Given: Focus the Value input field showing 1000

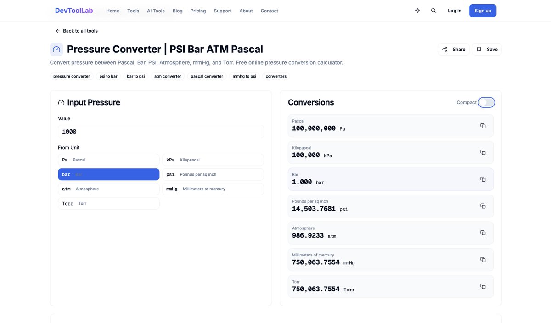Looking at the screenshot, I should (161, 132).
